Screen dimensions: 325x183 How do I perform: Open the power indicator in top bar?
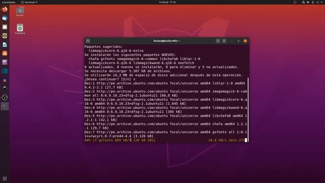(x=318, y=2)
